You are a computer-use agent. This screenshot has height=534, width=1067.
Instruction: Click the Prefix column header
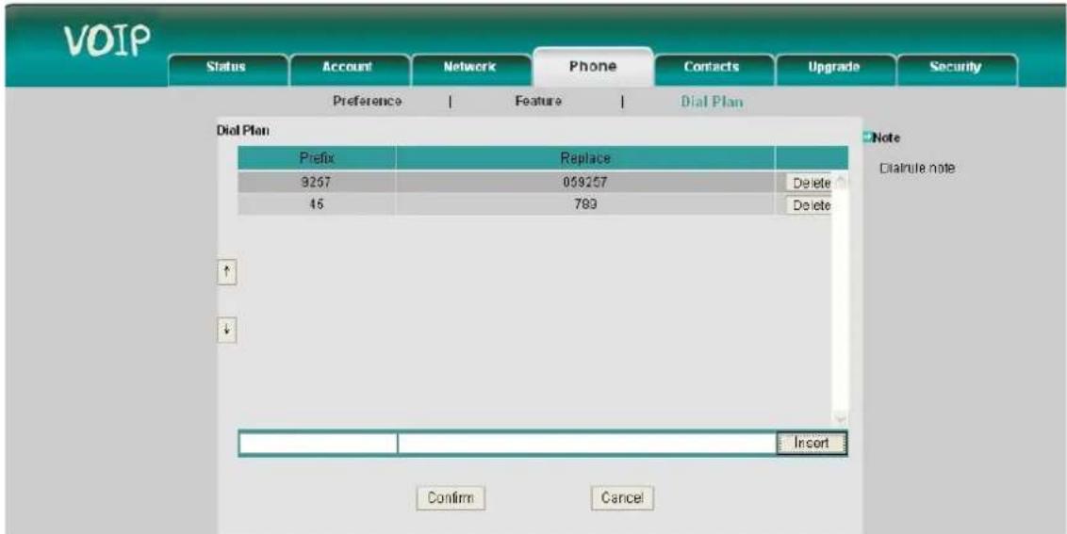coord(316,158)
